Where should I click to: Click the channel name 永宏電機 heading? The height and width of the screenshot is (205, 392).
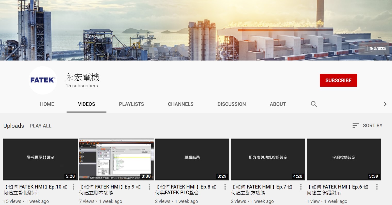click(x=82, y=77)
